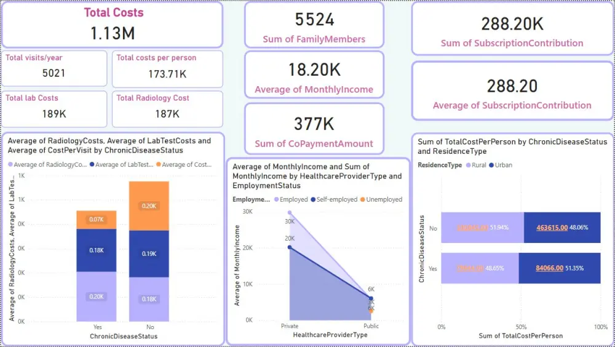This screenshot has height=347, width=615.
Task: Click the Self-employed 20K data point at Private
Action: click(290, 247)
